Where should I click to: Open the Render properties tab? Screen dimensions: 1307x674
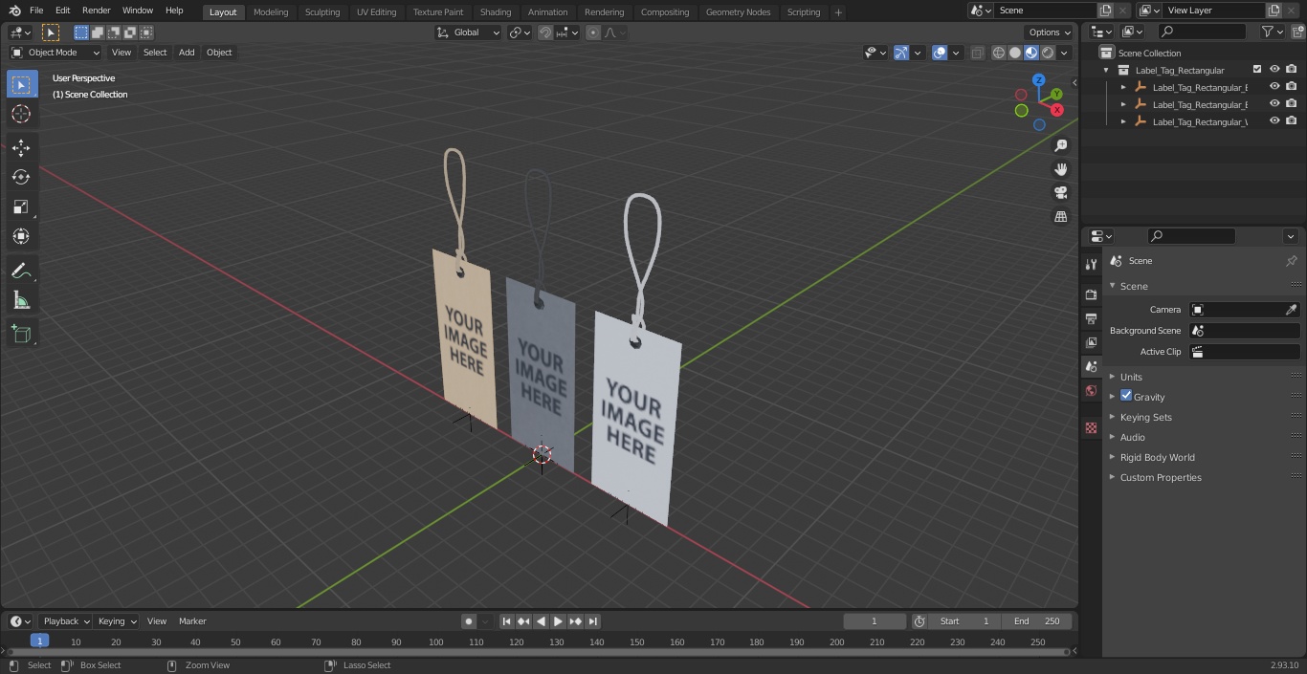[x=1091, y=294]
